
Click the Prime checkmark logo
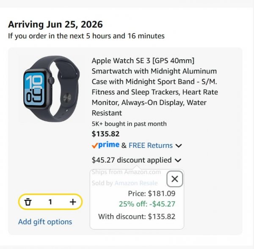click(105, 145)
